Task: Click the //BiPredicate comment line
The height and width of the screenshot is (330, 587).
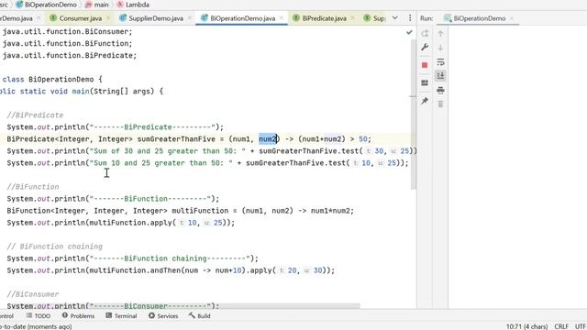Action: pyautogui.click(x=35, y=115)
